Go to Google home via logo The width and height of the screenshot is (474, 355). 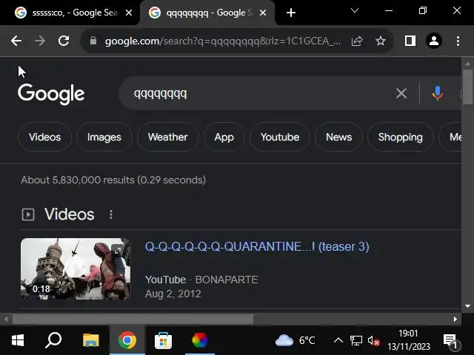51,94
